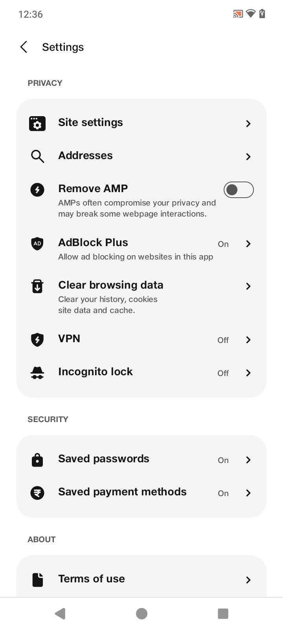Tap the chevron beside Clear browsing data
Image resolution: width=283 pixels, height=630 pixels.
click(248, 286)
